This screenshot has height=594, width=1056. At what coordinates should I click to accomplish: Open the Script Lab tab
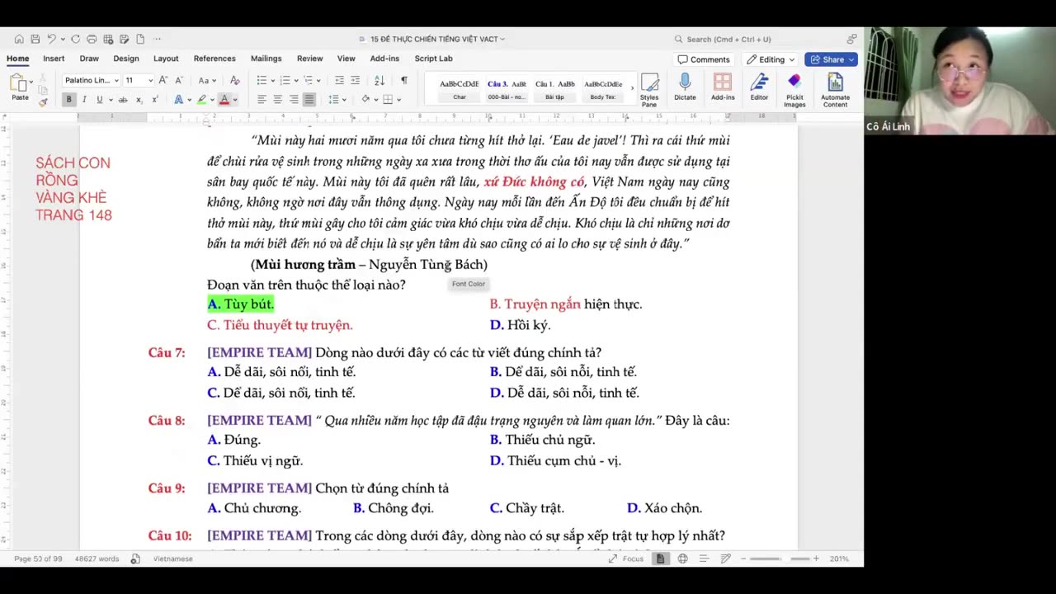click(x=433, y=59)
